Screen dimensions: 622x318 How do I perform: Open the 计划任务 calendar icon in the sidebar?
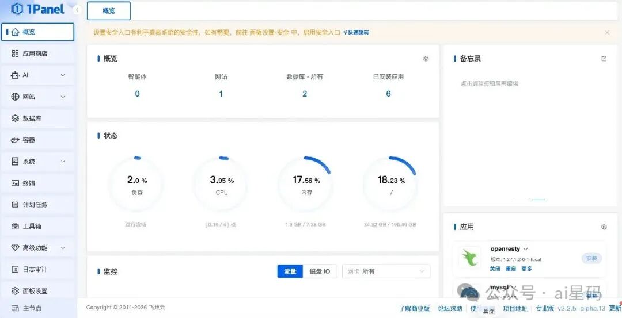[15, 204]
